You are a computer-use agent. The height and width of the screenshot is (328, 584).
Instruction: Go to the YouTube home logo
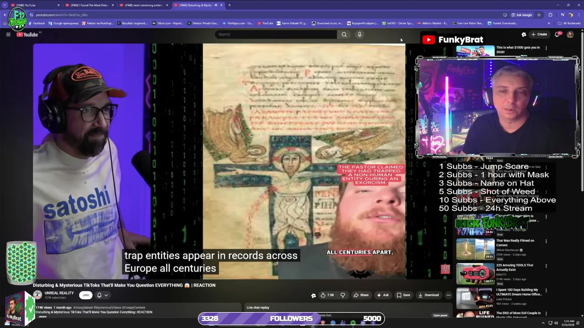tap(28, 35)
